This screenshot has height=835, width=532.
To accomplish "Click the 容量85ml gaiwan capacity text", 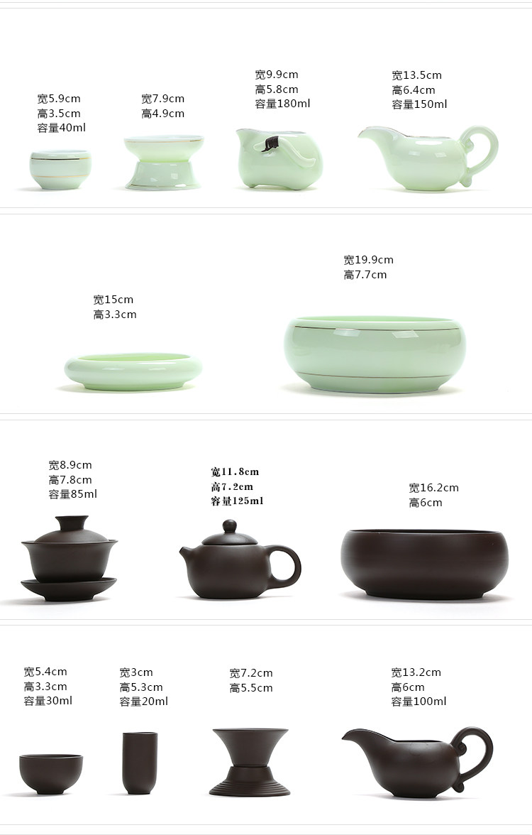I will (73, 494).
